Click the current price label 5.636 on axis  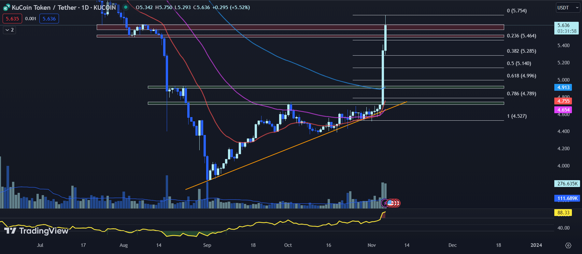click(566, 25)
